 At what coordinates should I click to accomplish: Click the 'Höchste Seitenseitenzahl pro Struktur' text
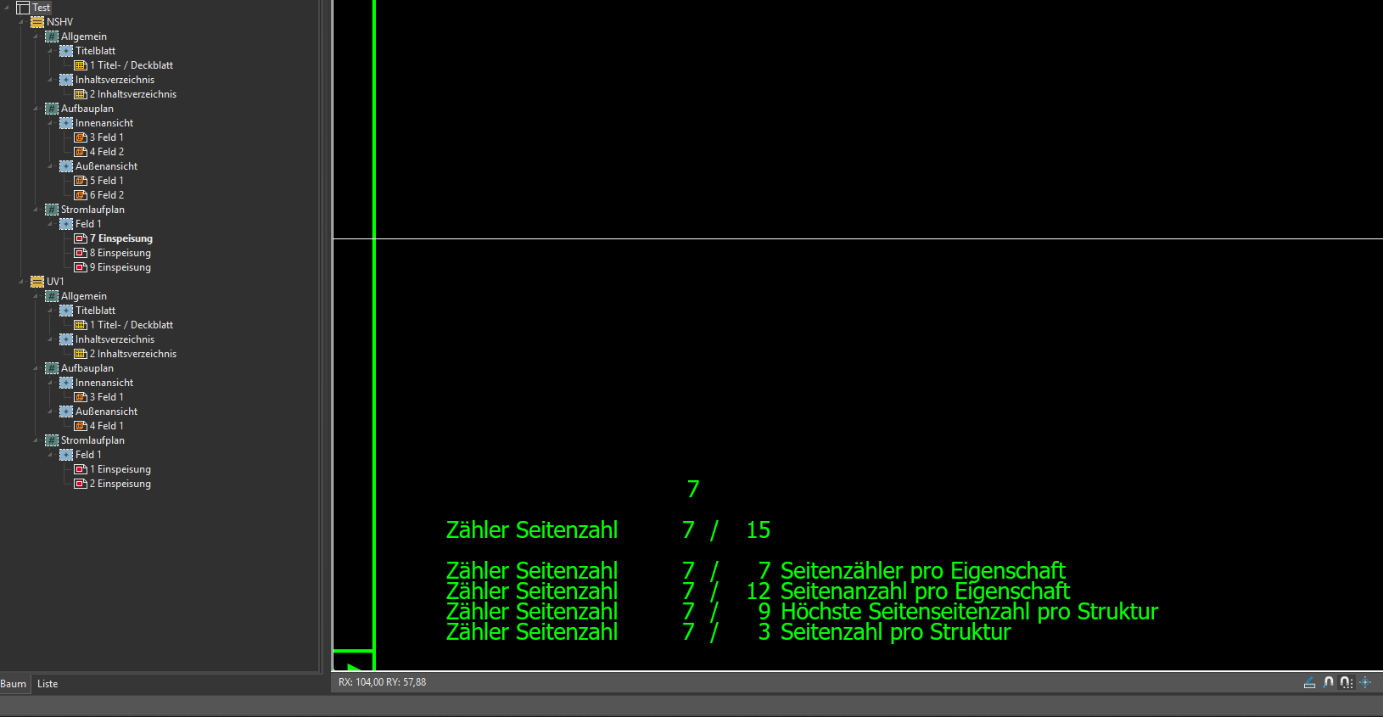[970, 611]
